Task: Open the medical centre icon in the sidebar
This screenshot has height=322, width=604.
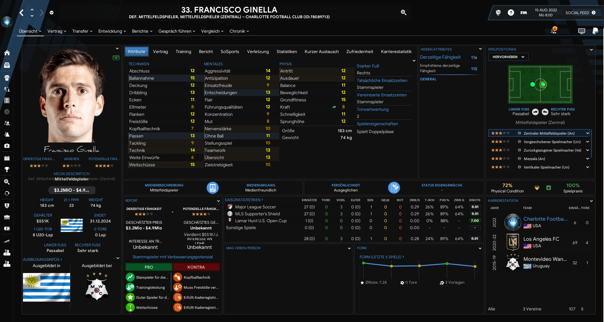Action: coord(7,146)
